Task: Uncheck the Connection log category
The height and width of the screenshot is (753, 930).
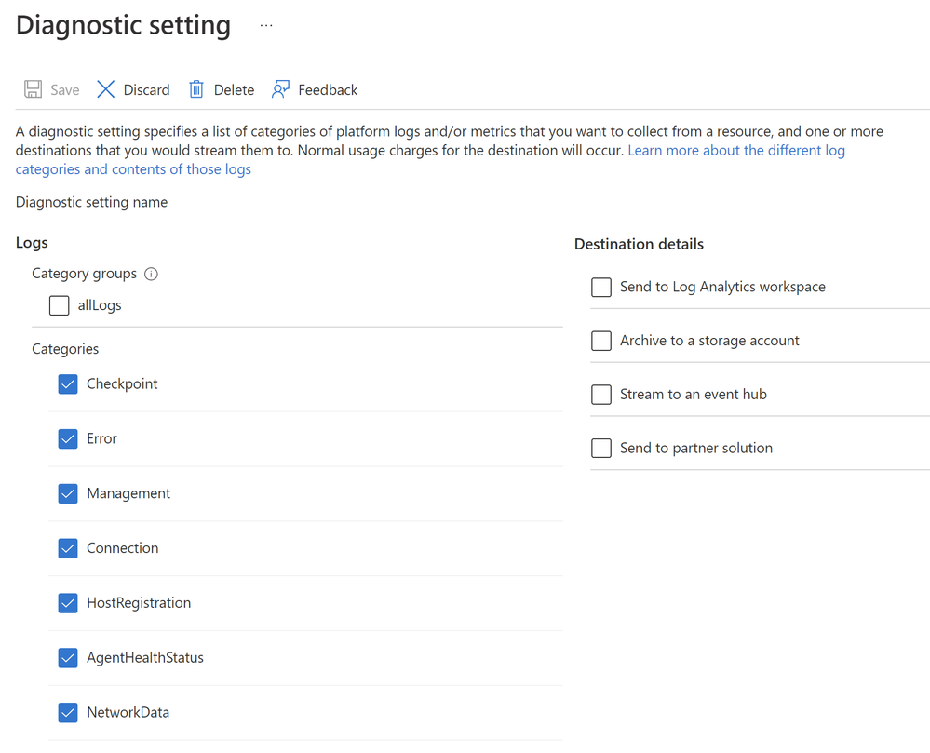Action: click(x=68, y=548)
